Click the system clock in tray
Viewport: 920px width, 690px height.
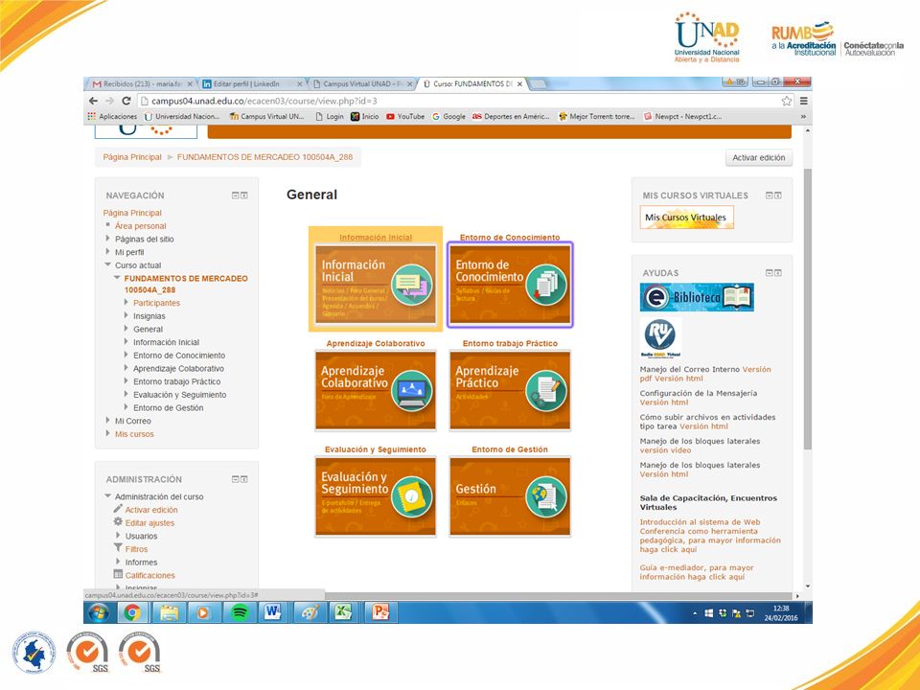tap(781, 613)
